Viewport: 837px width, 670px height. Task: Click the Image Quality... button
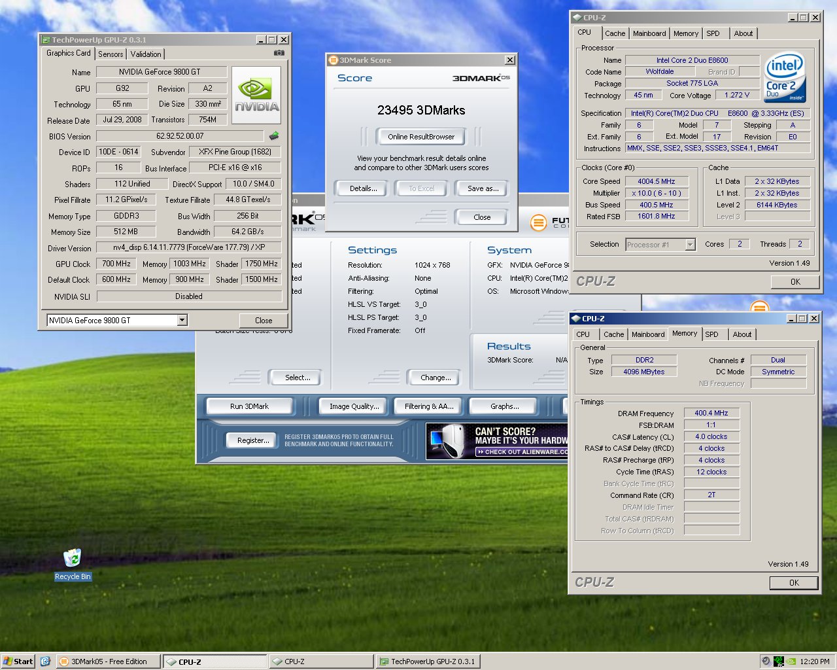[x=354, y=406]
